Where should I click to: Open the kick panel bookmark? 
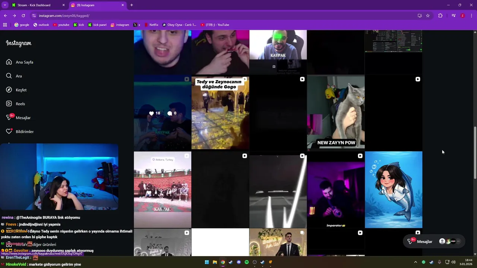click(x=97, y=25)
